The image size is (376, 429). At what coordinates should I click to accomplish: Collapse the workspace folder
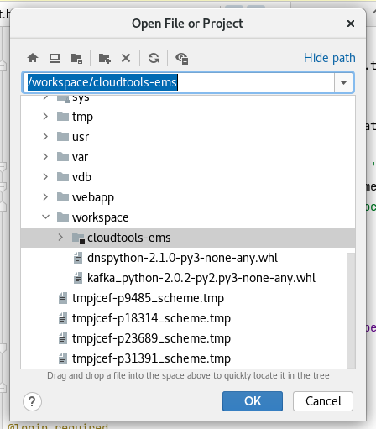coord(45,217)
